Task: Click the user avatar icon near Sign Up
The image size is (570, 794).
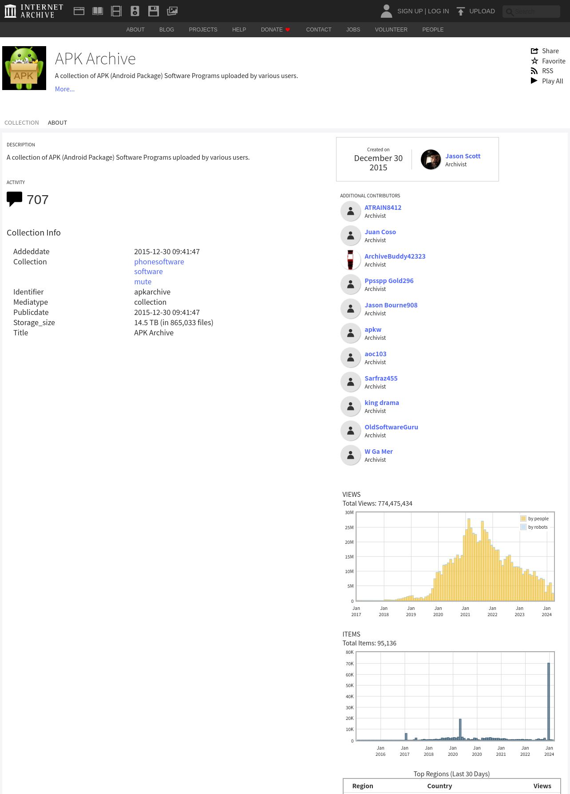Action: [x=386, y=11]
